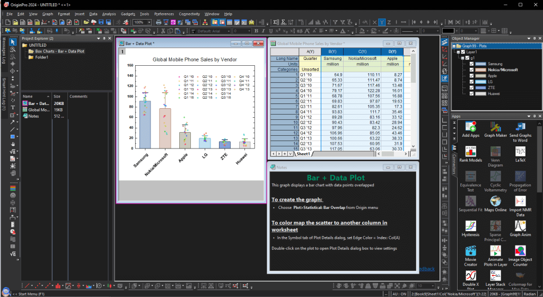Uncheck Nokia/Microsoft plot visibility
The height and width of the screenshot is (297, 543).
click(x=471, y=69)
